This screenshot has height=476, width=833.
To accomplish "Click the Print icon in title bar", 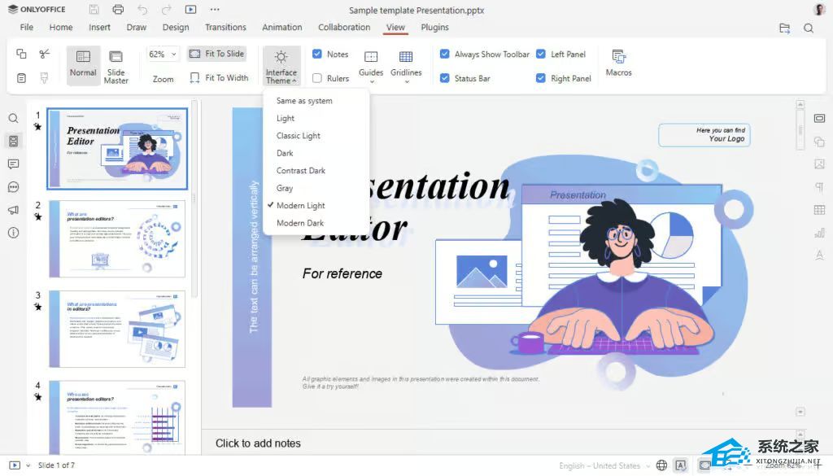I will coord(118,10).
